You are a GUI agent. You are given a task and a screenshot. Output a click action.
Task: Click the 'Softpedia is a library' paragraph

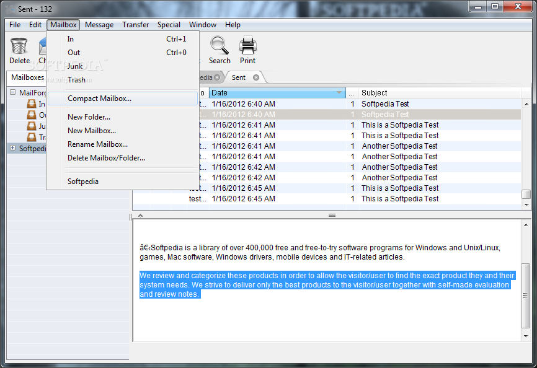point(320,252)
